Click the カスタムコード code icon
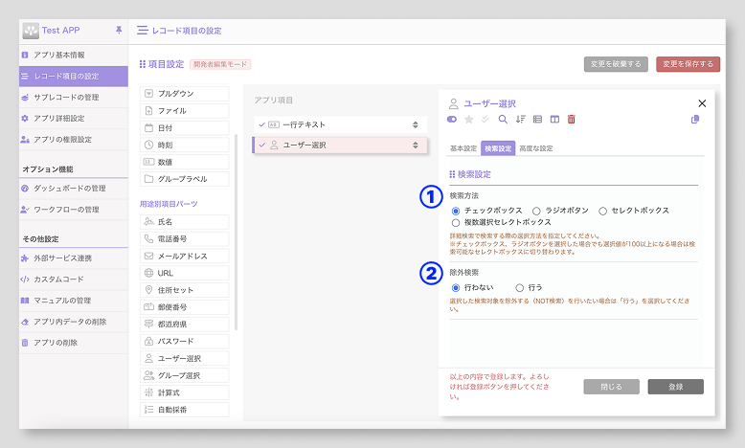 click(x=25, y=280)
